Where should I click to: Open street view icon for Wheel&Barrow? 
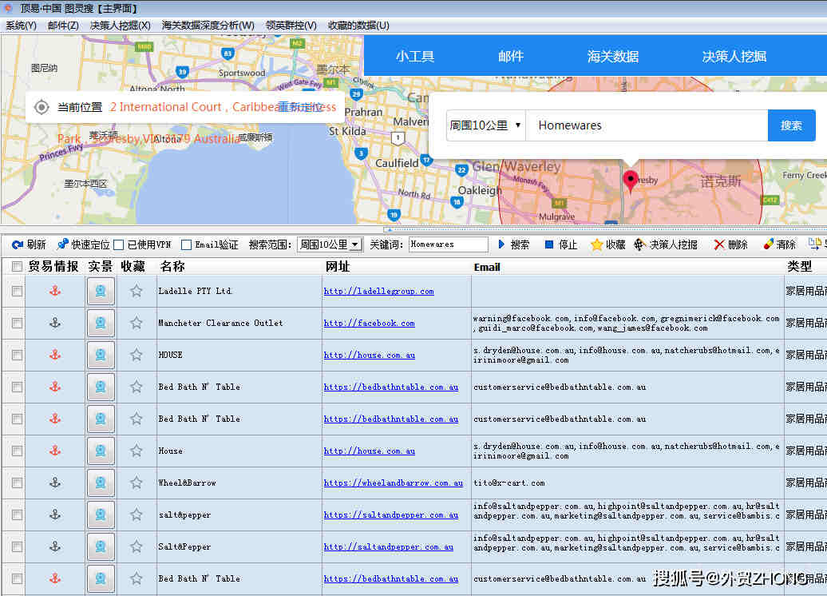[x=101, y=483]
